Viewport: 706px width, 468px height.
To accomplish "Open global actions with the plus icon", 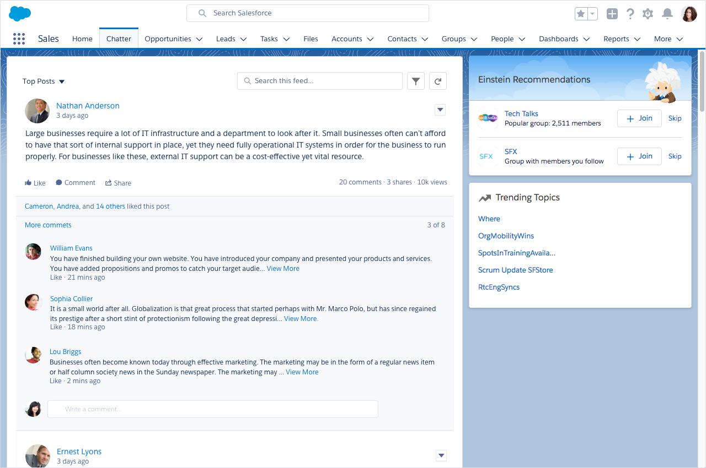I will tap(612, 14).
